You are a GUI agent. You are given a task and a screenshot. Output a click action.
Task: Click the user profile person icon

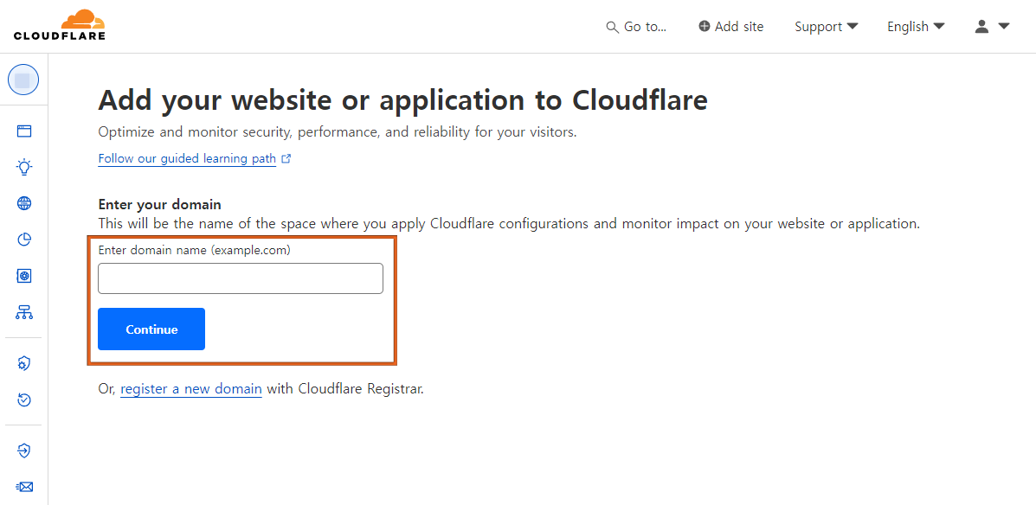[x=981, y=27]
